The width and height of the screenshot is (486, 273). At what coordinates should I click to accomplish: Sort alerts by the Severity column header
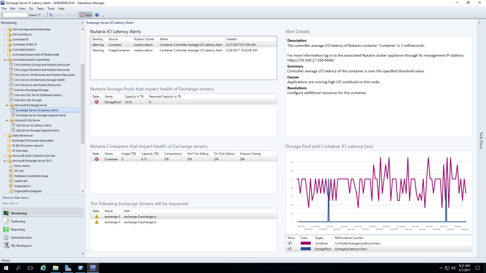pos(98,39)
